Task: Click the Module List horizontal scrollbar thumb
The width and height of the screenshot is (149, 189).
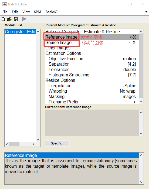Action: pos(14,144)
